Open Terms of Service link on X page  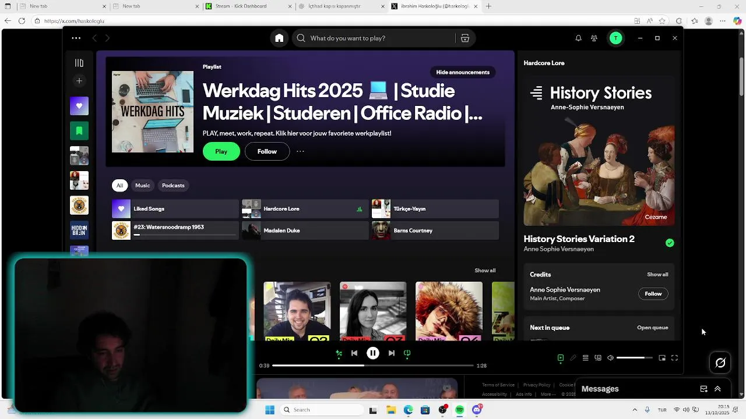point(498,385)
